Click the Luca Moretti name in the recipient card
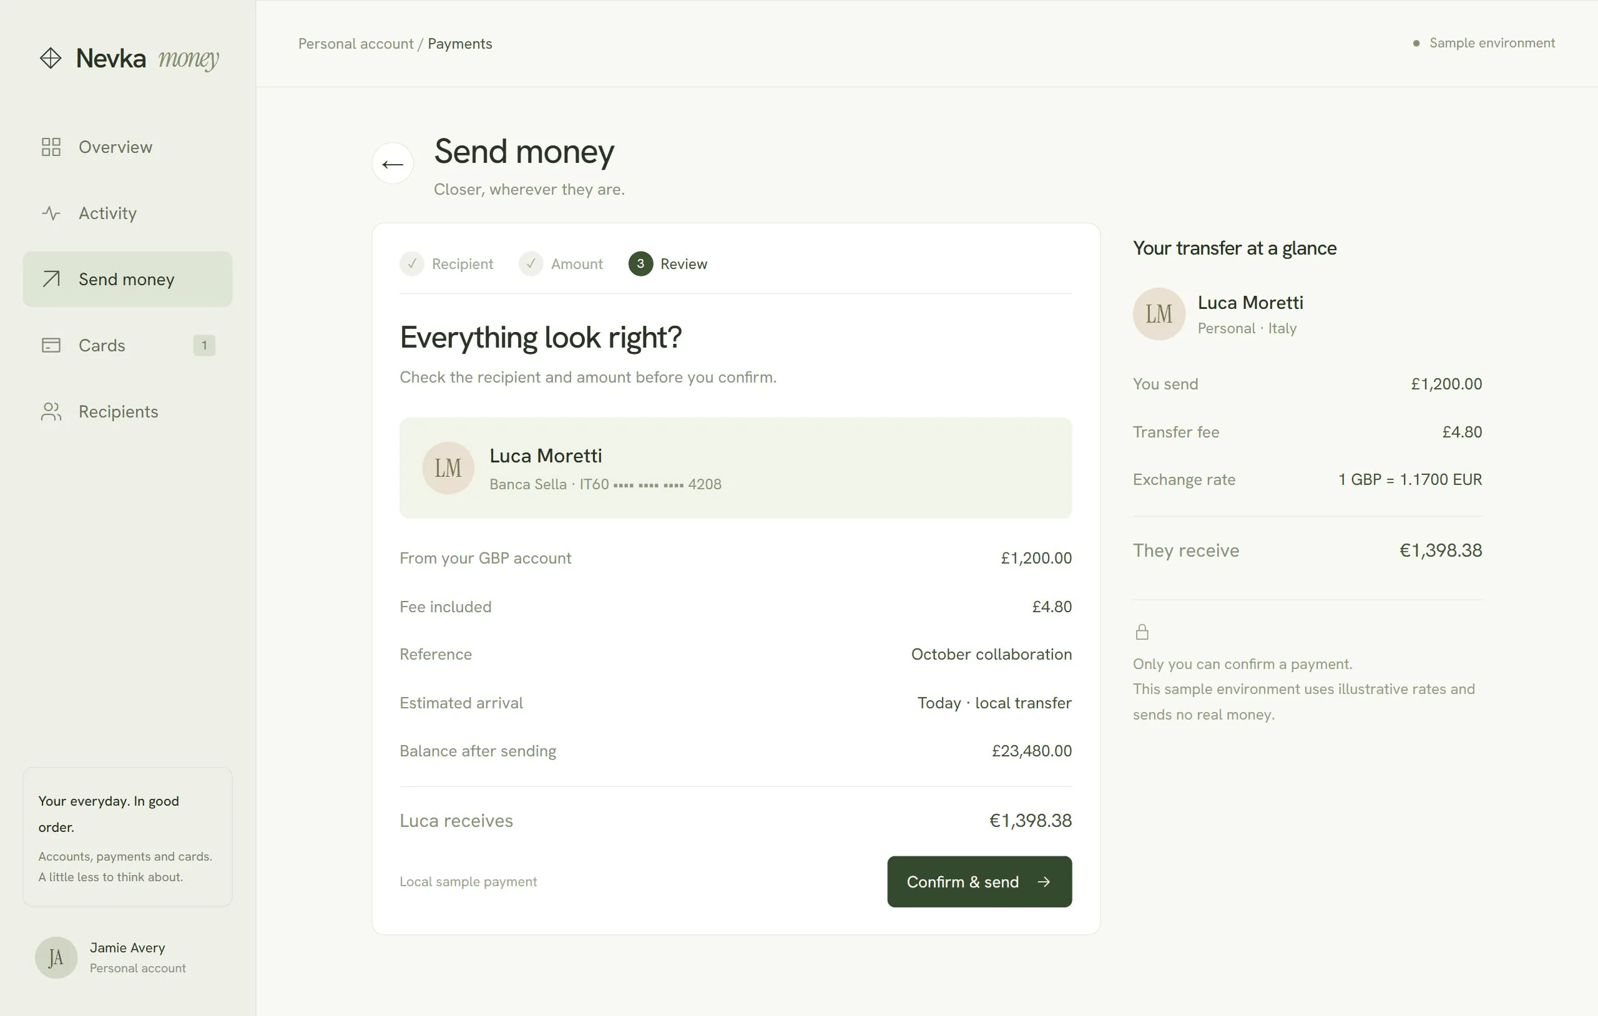 [546, 456]
